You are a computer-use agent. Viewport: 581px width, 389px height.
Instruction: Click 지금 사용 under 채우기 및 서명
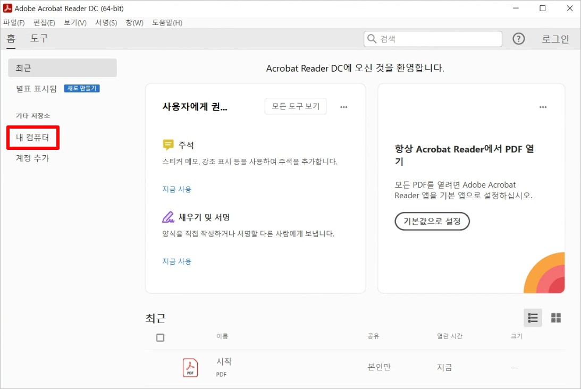click(177, 261)
